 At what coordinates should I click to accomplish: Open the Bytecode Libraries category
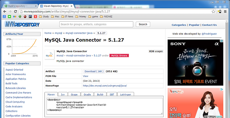(16, 88)
